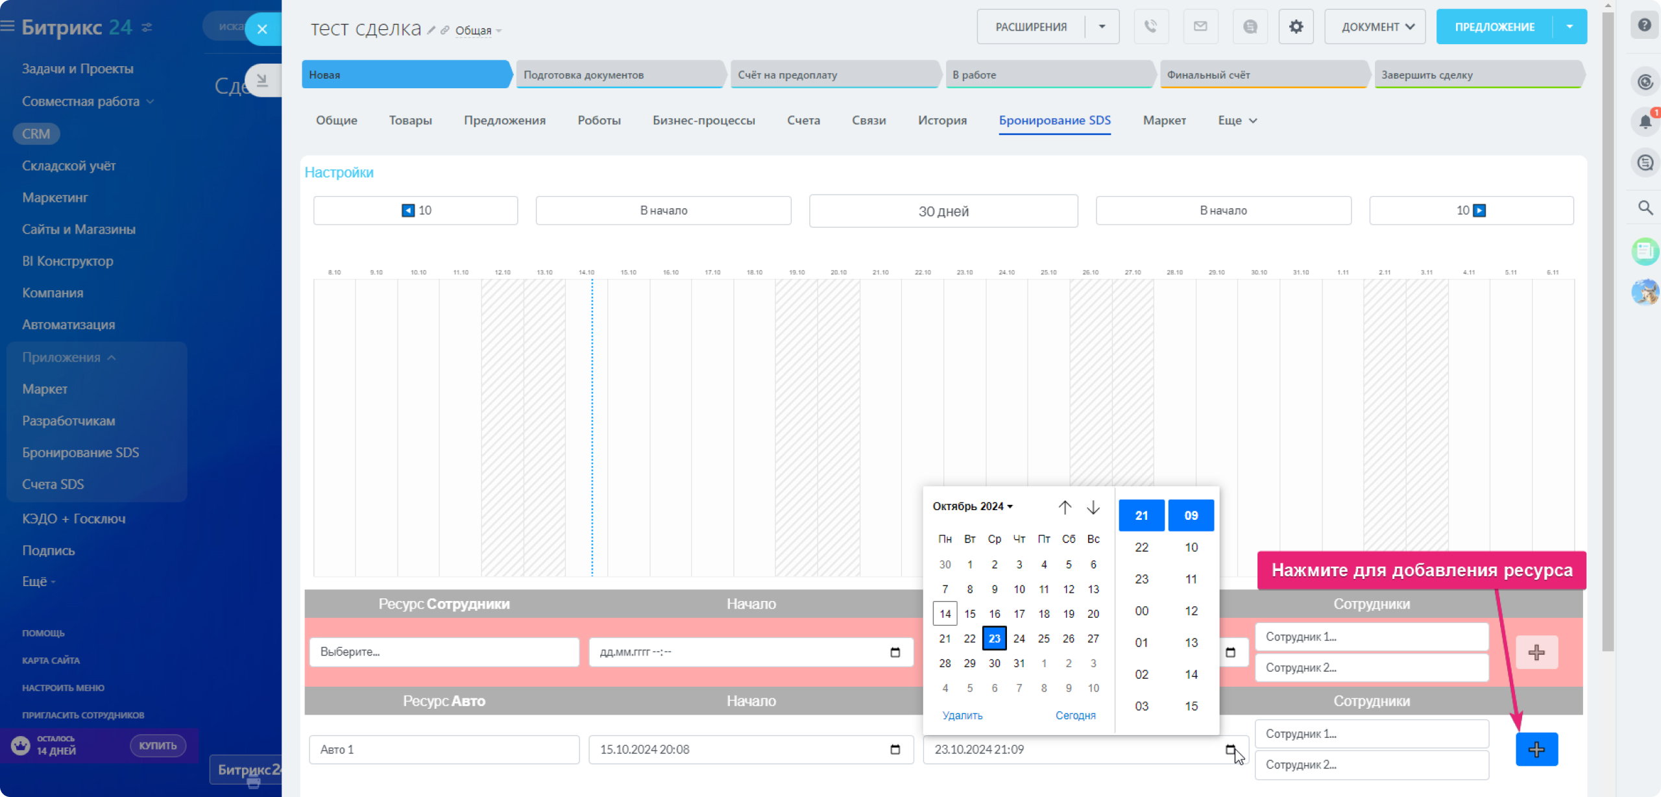
Task: Select day 24 in the calendar
Action: point(1019,639)
